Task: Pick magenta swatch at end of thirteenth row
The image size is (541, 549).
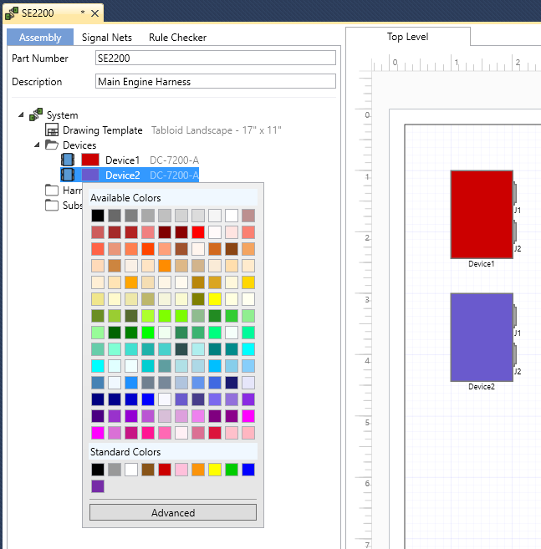Action: (x=248, y=416)
